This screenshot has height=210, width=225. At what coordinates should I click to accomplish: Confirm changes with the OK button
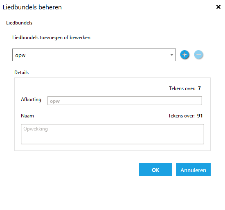[155, 170]
